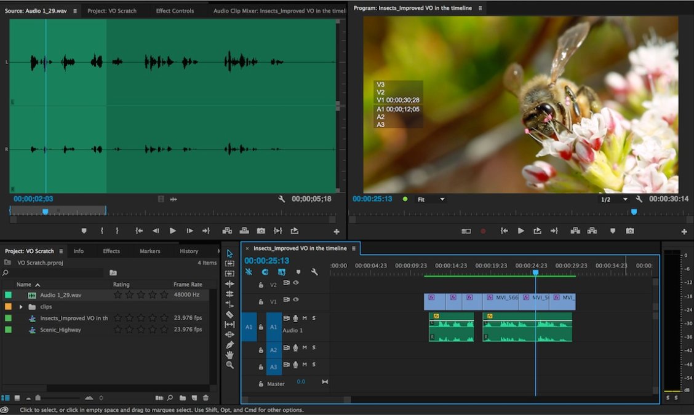The width and height of the screenshot is (694, 415).
Task: Export frame with Program Monitor camera icon
Action: coord(629,231)
